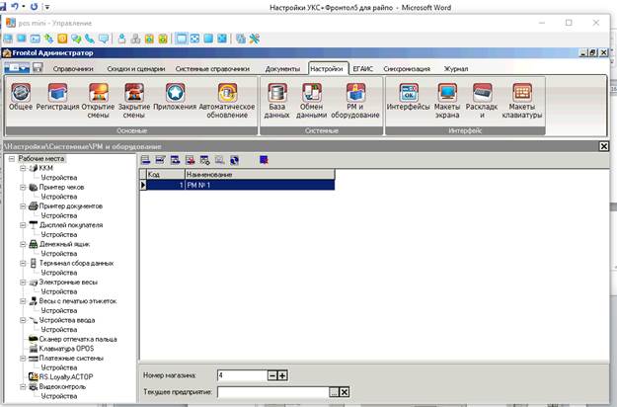Image resolution: width=617 pixels, height=407 pixels.
Task: Close the РМ и оборудование settings panel
Action: click(603, 146)
